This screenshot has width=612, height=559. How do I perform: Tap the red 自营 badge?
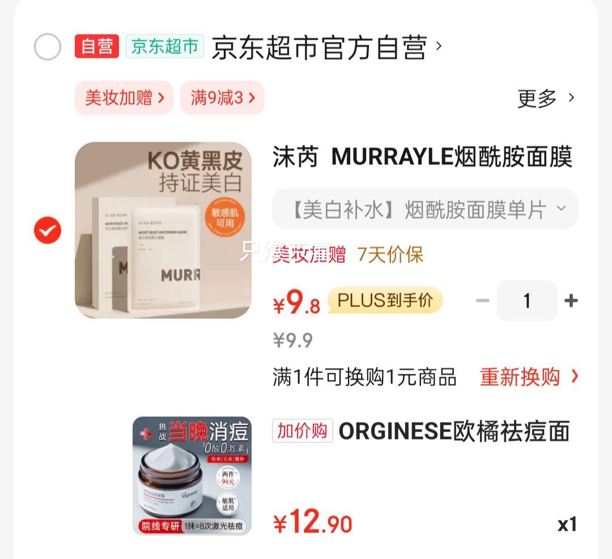(x=97, y=46)
